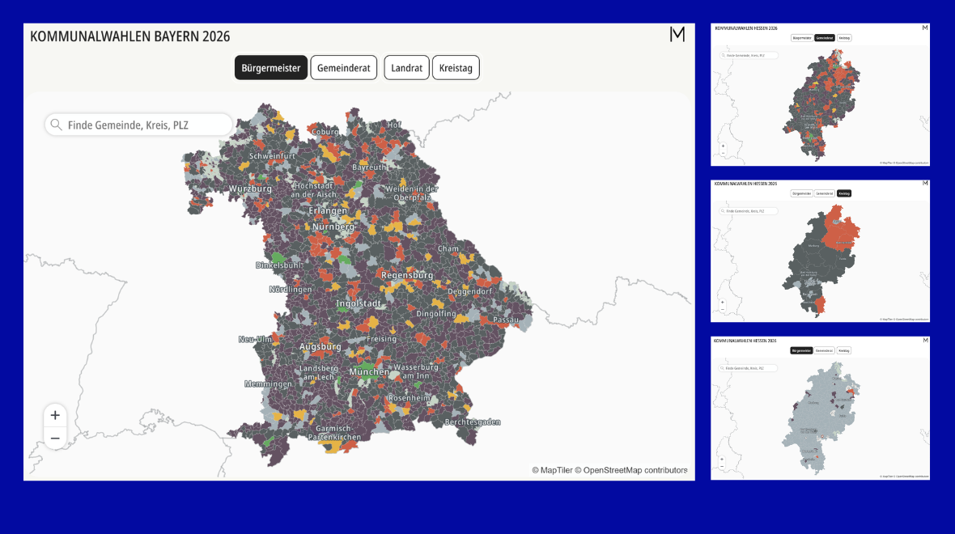The height and width of the screenshot is (534, 955).
Task: Switch to the Gemeinderat tab
Action: point(343,68)
